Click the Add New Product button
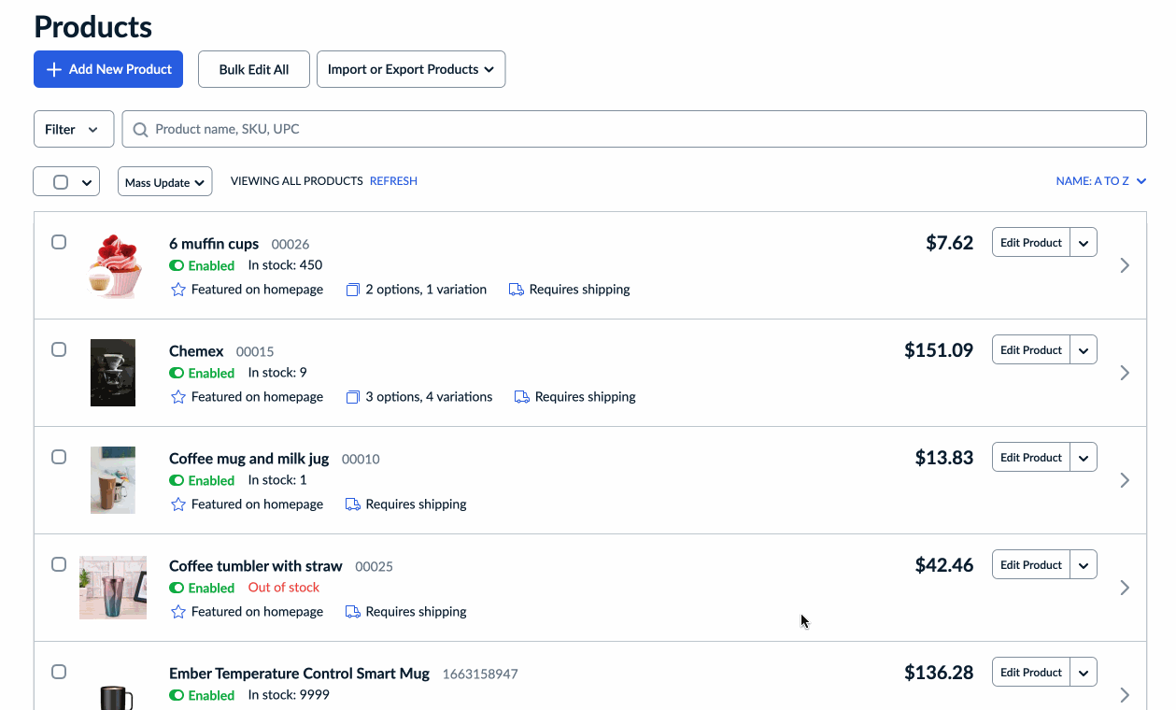The image size is (1176, 710). 108,69
